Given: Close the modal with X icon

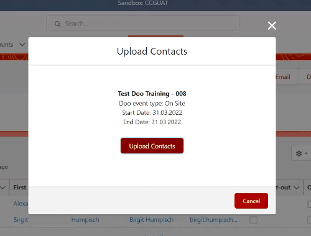Looking at the screenshot, I should [272, 25].
